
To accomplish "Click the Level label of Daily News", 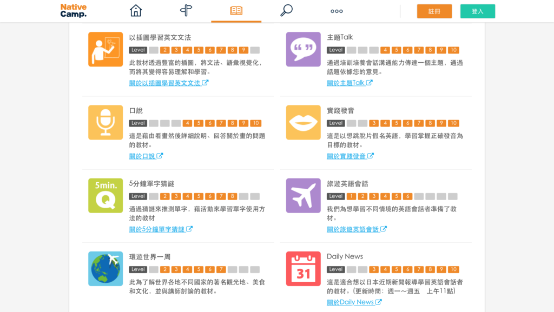I will (x=335, y=269).
